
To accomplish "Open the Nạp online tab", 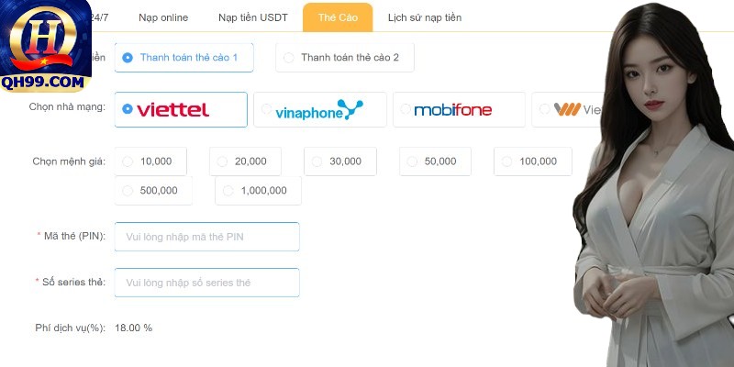I will pyautogui.click(x=163, y=17).
